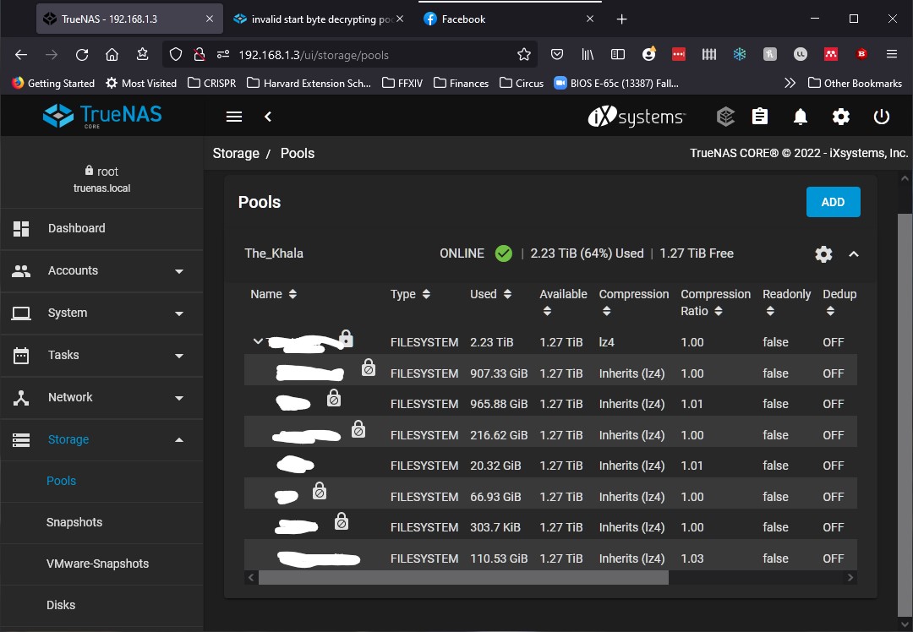Click the power icon in top bar
Image resolution: width=913 pixels, height=632 pixels.
click(882, 117)
